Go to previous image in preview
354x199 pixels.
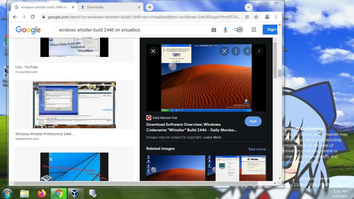(247, 51)
